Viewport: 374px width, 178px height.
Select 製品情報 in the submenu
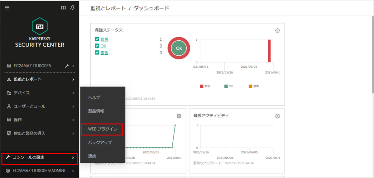coord(96,111)
